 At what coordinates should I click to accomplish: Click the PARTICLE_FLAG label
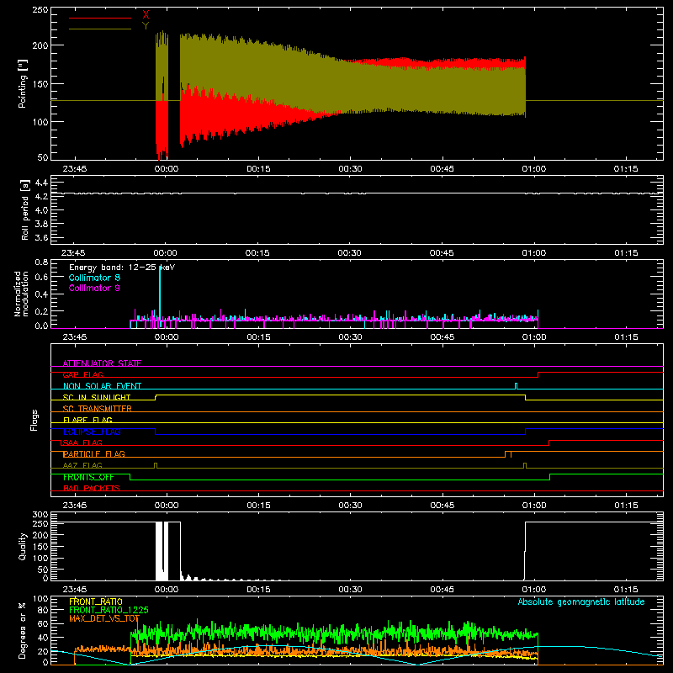click(x=94, y=454)
